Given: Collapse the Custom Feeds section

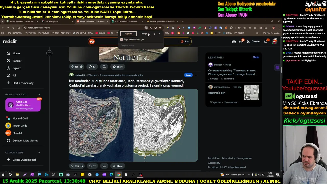Looking at the screenshot, I should click(39, 152).
